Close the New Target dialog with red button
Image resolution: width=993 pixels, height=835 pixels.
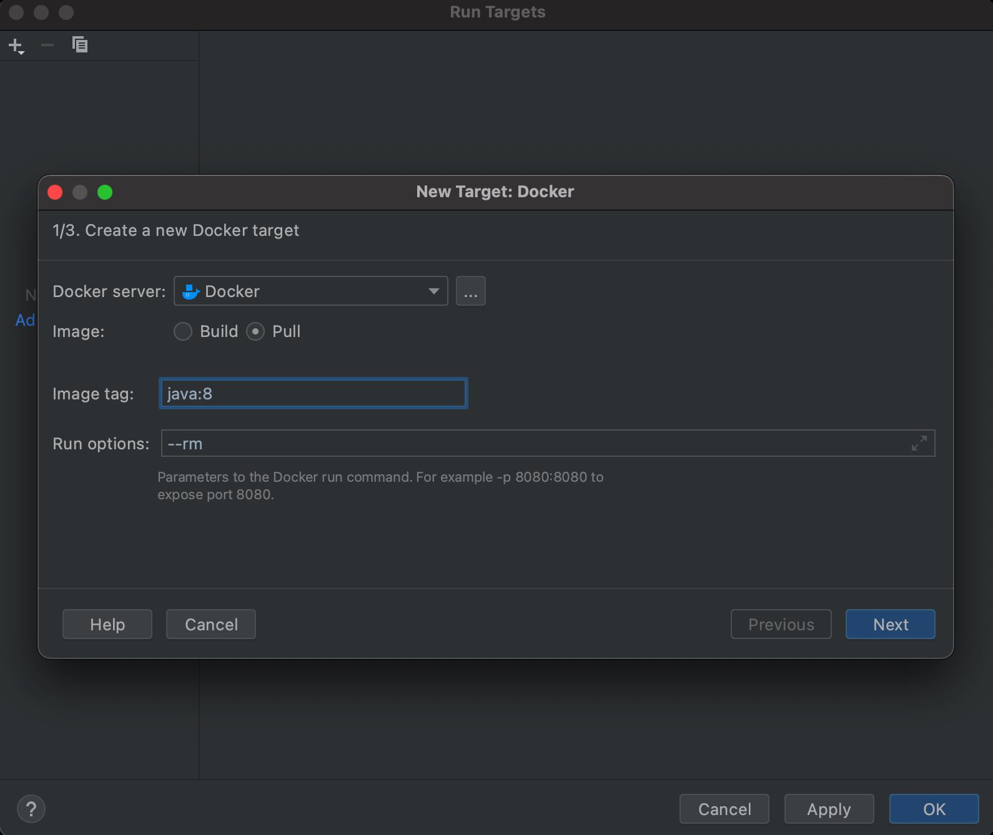coord(55,192)
